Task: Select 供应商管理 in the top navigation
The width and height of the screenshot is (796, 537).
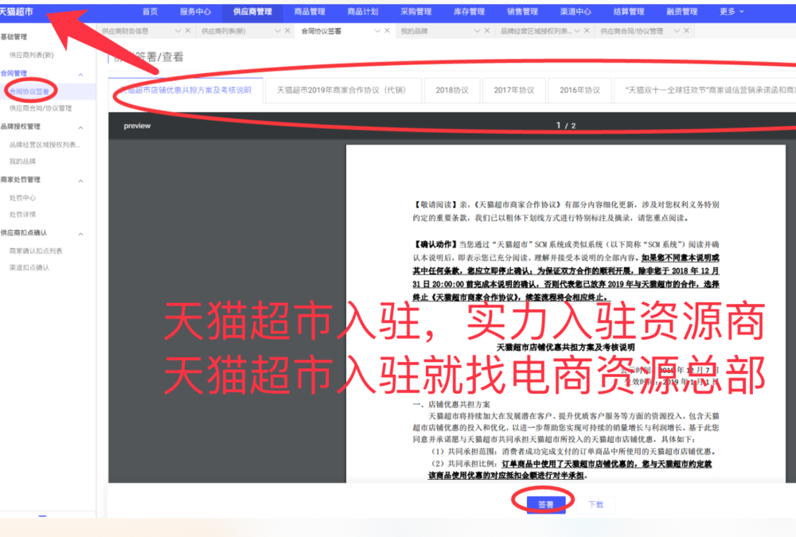Action: [252, 12]
